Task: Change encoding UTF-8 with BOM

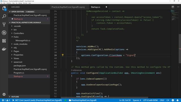Action: pyautogui.click(x=150, y=100)
